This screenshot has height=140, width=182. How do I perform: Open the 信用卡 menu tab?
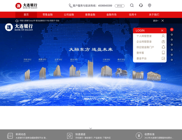pos(133,15)
